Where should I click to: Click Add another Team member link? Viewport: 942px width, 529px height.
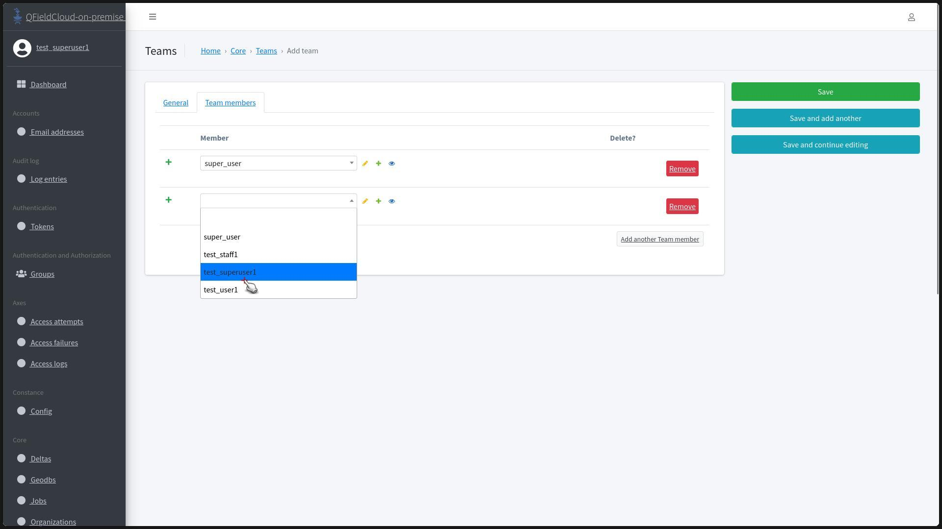pyautogui.click(x=659, y=239)
